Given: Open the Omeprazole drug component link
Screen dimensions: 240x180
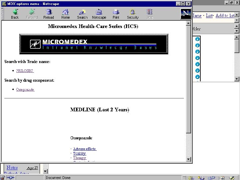Looking at the screenshot, I should pos(25,89).
